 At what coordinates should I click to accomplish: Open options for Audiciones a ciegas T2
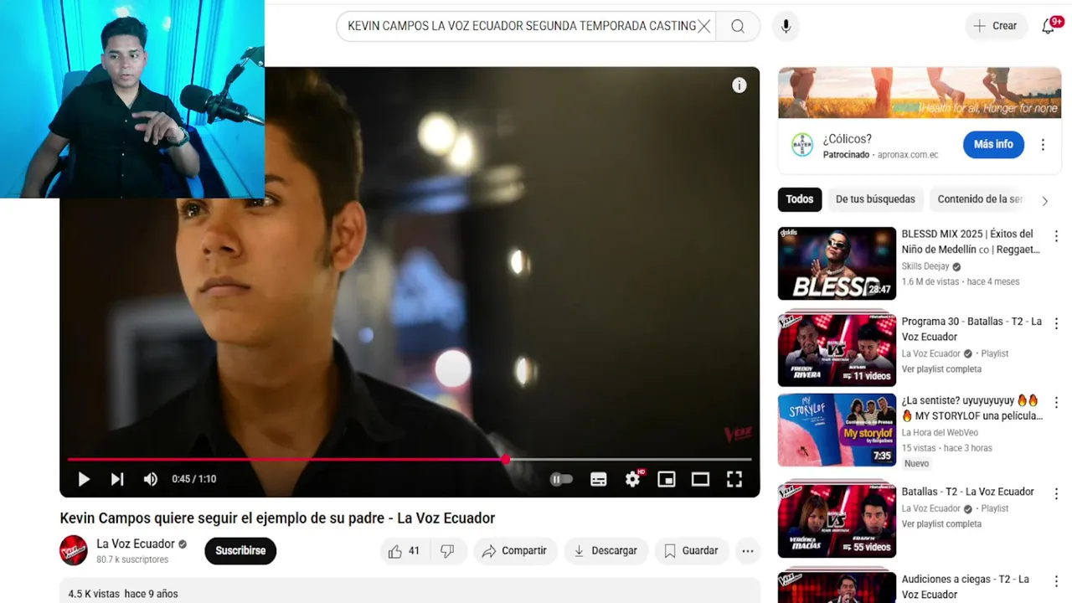pyautogui.click(x=1056, y=581)
